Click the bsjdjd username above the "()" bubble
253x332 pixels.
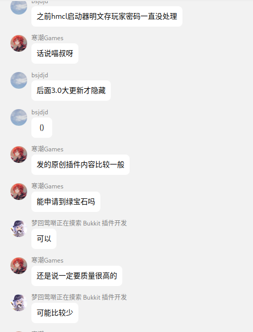point(40,112)
